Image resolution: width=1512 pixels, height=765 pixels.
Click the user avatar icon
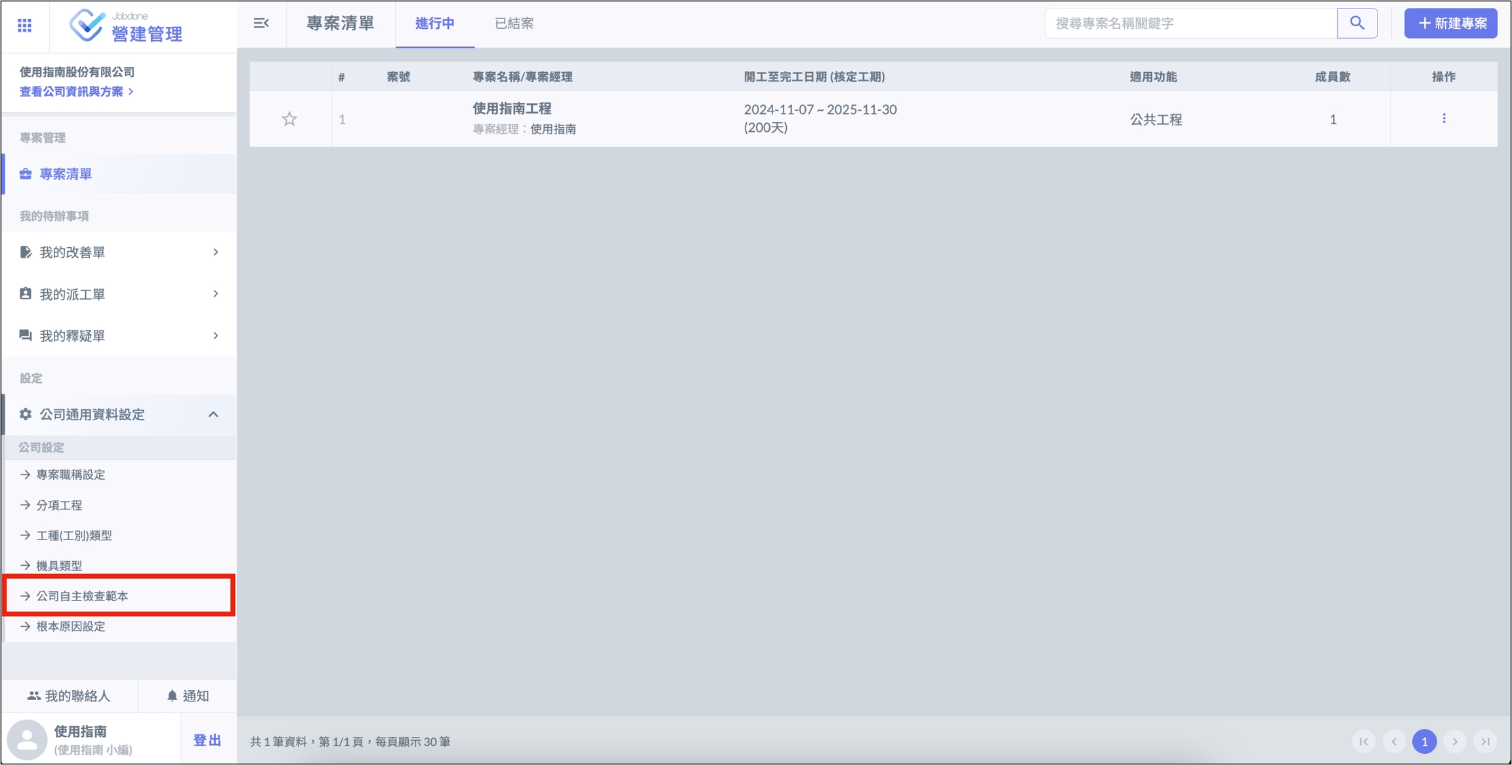pyautogui.click(x=27, y=739)
